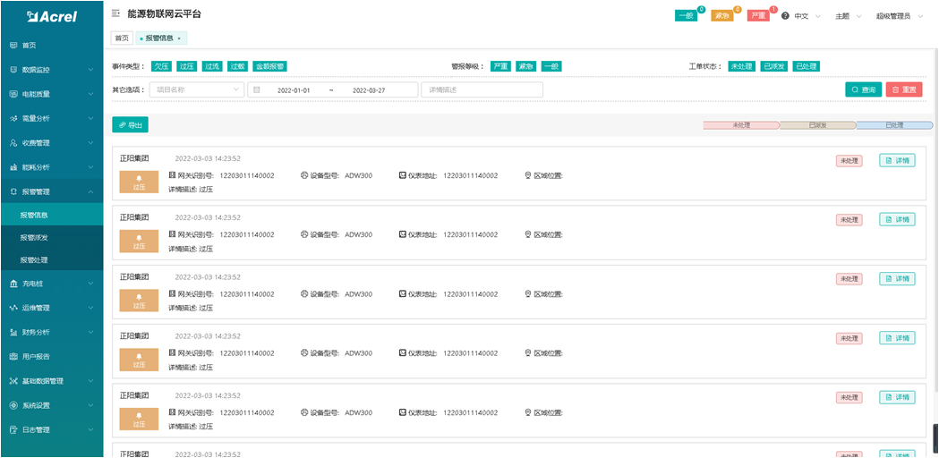Screen dimensions: 939x458
Task: Expand the 日志管理 sidebar menu
Action: (x=52, y=430)
